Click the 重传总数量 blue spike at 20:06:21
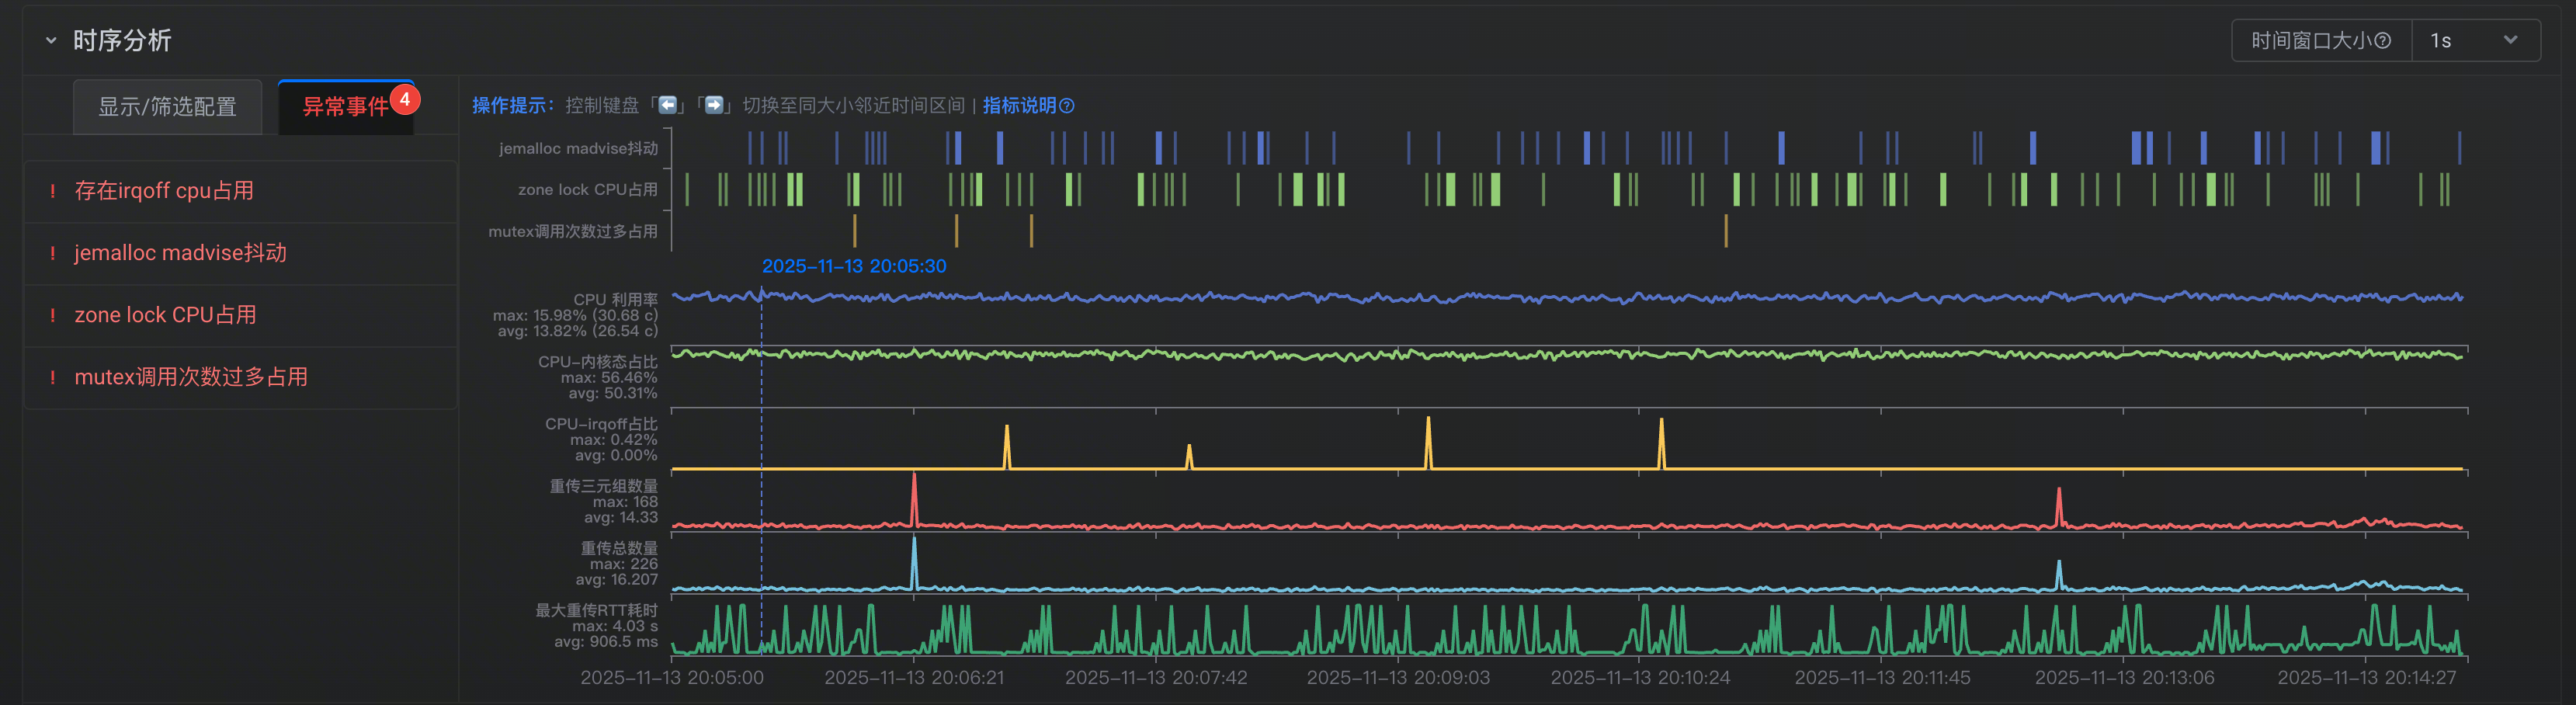2576x705 pixels. [914, 563]
